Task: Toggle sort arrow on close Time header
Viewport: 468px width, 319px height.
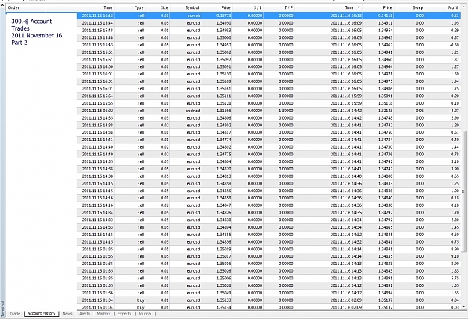Action: (359, 7)
